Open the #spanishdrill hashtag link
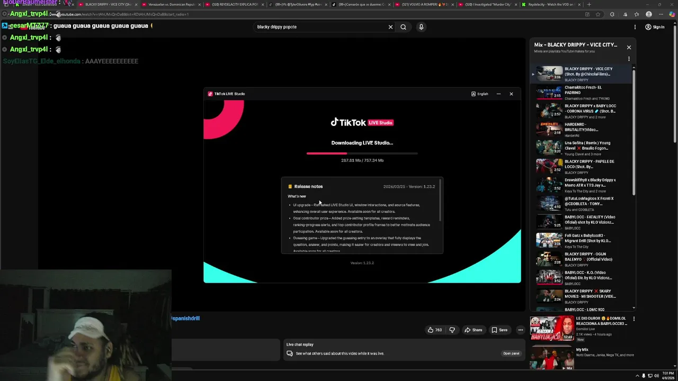The width and height of the screenshot is (678, 381). click(x=185, y=318)
